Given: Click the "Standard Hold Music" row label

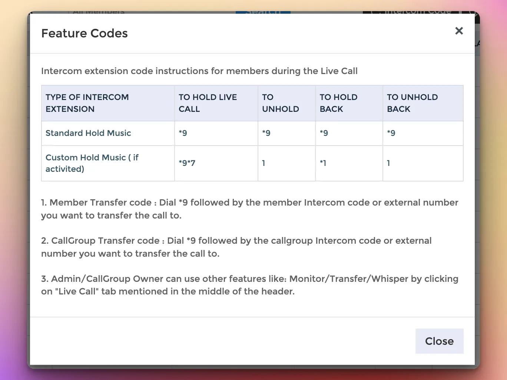Looking at the screenshot, I should point(88,133).
